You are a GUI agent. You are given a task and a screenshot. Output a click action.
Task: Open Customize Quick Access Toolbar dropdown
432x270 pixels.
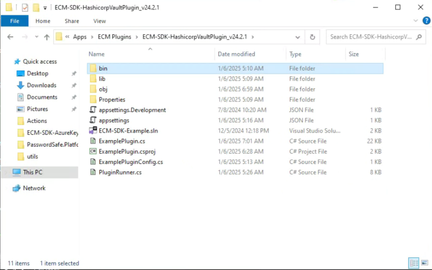coord(45,8)
